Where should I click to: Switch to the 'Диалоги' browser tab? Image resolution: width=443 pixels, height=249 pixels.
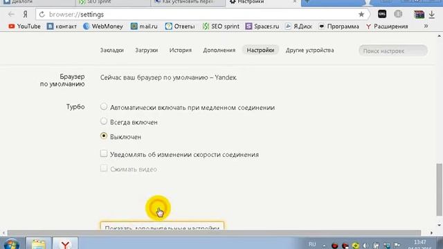(37, 2)
